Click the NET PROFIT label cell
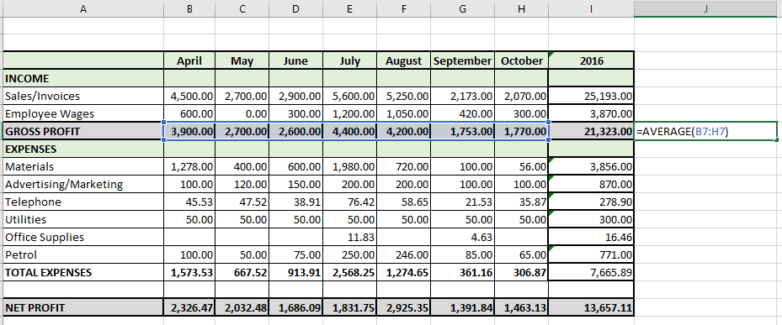782x325 pixels. pyautogui.click(x=83, y=307)
